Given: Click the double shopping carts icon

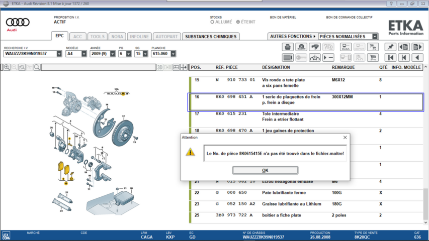Looking at the screenshot, I should point(373,47).
